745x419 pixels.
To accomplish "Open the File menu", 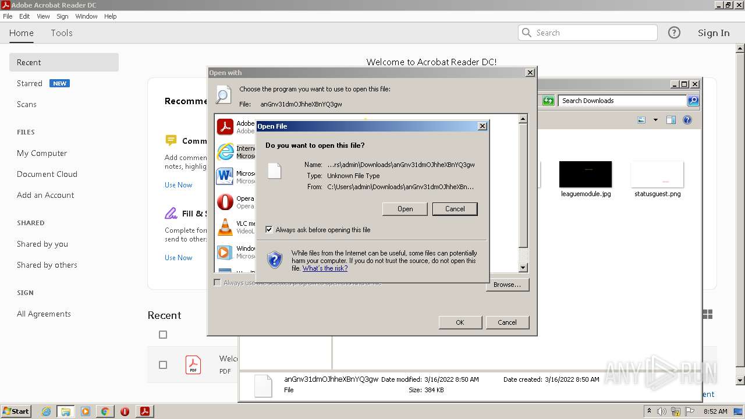I will pos(8,16).
